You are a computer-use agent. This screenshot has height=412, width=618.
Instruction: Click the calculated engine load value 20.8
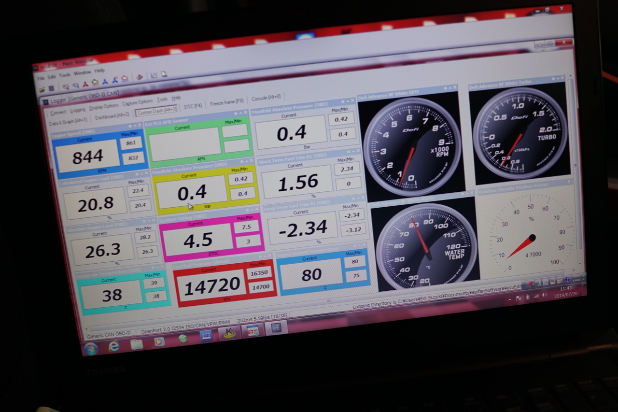click(96, 203)
